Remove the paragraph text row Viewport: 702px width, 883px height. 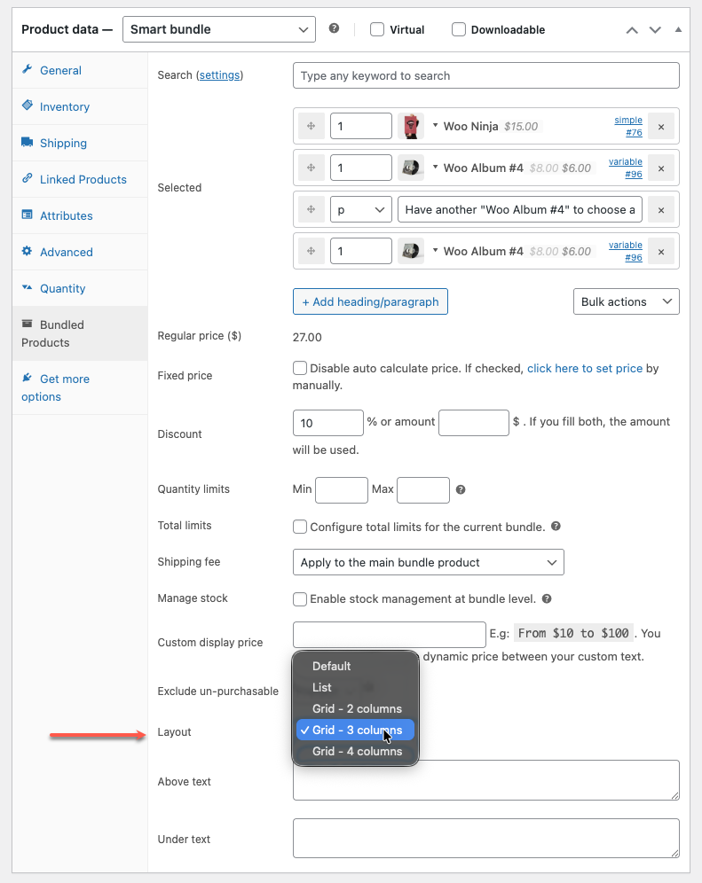(661, 209)
